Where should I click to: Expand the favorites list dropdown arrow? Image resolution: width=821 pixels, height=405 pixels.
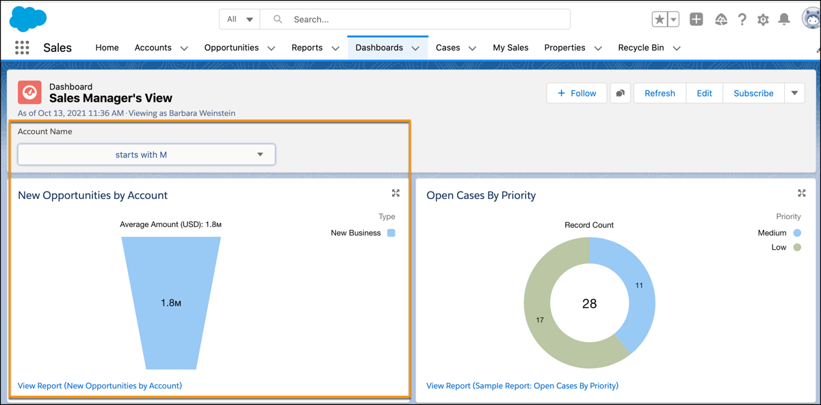click(x=674, y=20)
